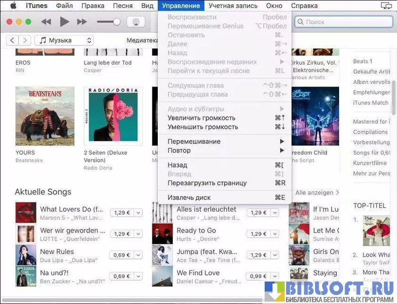Go forward with the right chevron button
The width and height of the screenshot is (397, 304).
click(25, 40)
